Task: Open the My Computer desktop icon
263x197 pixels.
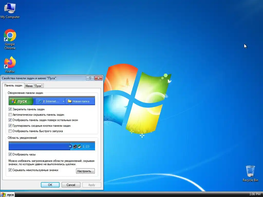Action: coord(10,11)
